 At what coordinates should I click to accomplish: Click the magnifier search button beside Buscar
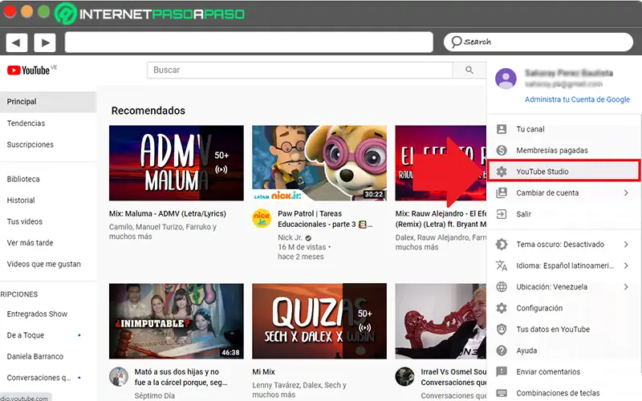[469, 70]
